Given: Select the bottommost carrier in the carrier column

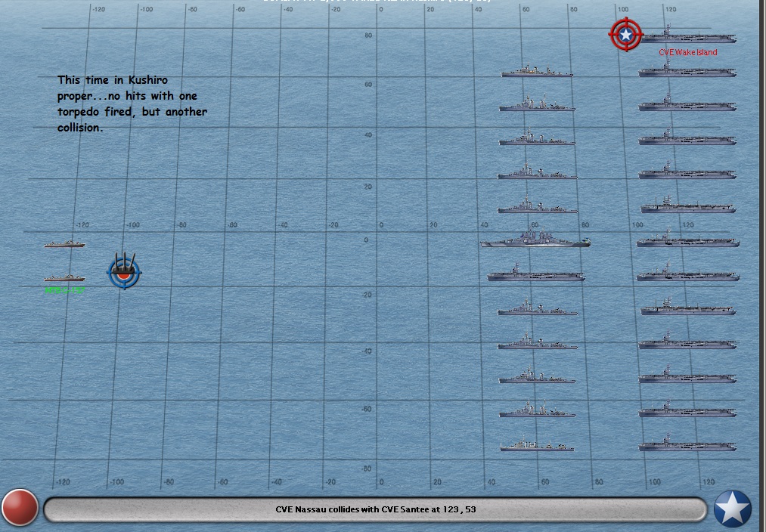Looking at the screenshot, I should pos(687,443).
